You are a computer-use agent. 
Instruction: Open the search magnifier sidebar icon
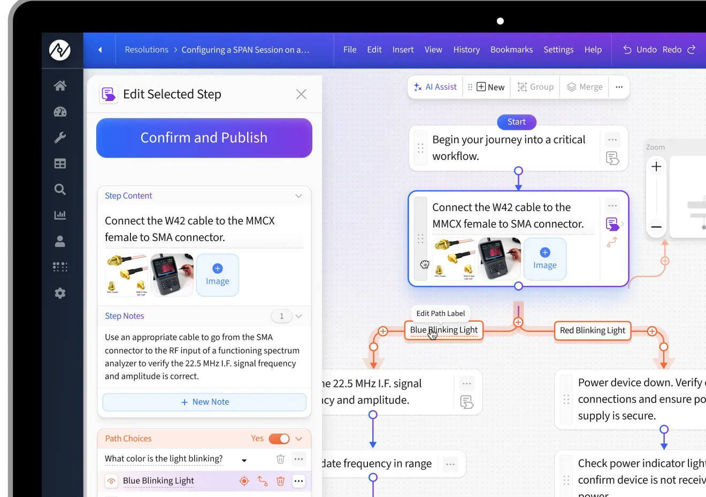tap(60, 189)
